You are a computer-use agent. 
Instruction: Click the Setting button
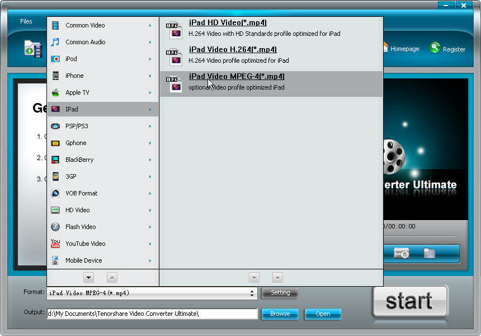click(x=280, y=293)
